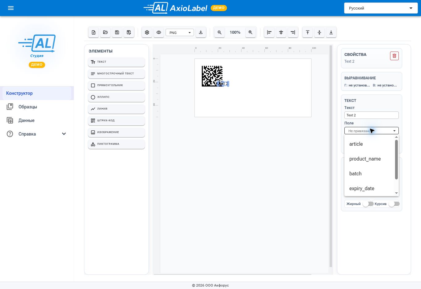Screen dimensions: 421x289
Task: Select expiry_date from the dropdown list
Action: click(369, 188)
